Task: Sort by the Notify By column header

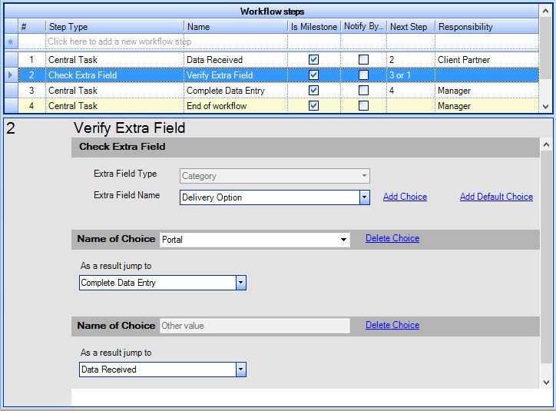Action: 363,27
